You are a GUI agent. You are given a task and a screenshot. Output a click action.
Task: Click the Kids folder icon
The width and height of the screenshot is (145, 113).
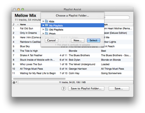point(46,21)
